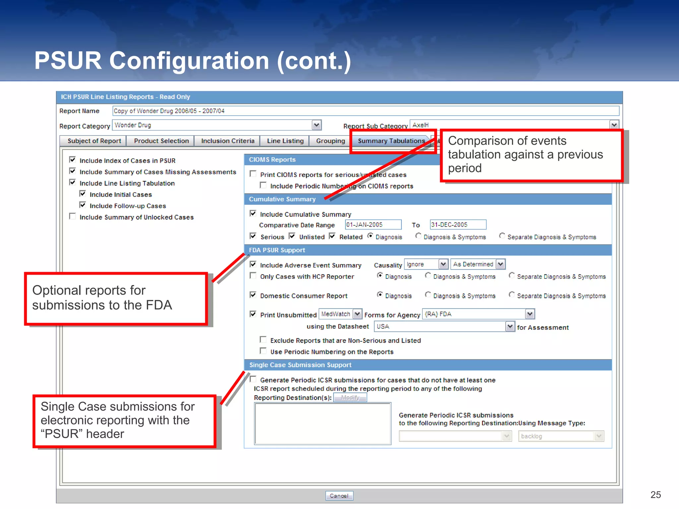Check Only Cases with HCP Reporter

tap(253, 276)
